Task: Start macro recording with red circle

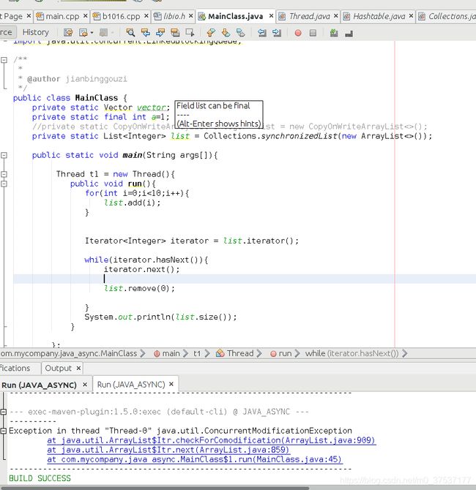Action: 298,32
